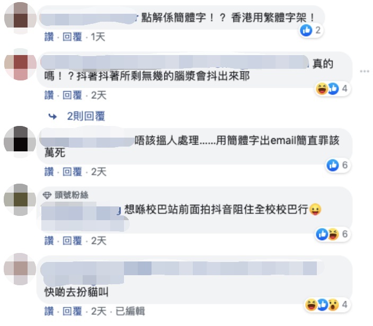Open three-dot options menu beside second comment

coord(365,71)
